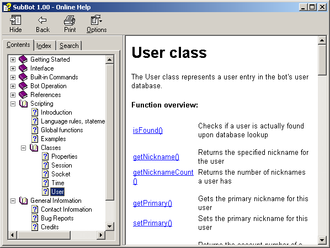
Task: Click the contents tree horizontal scroll thumb
Action: [x=44, y=235]
